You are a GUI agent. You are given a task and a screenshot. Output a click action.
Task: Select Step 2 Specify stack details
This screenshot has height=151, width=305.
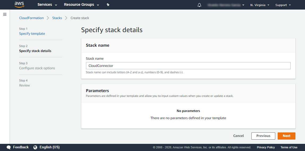(35, 51)
